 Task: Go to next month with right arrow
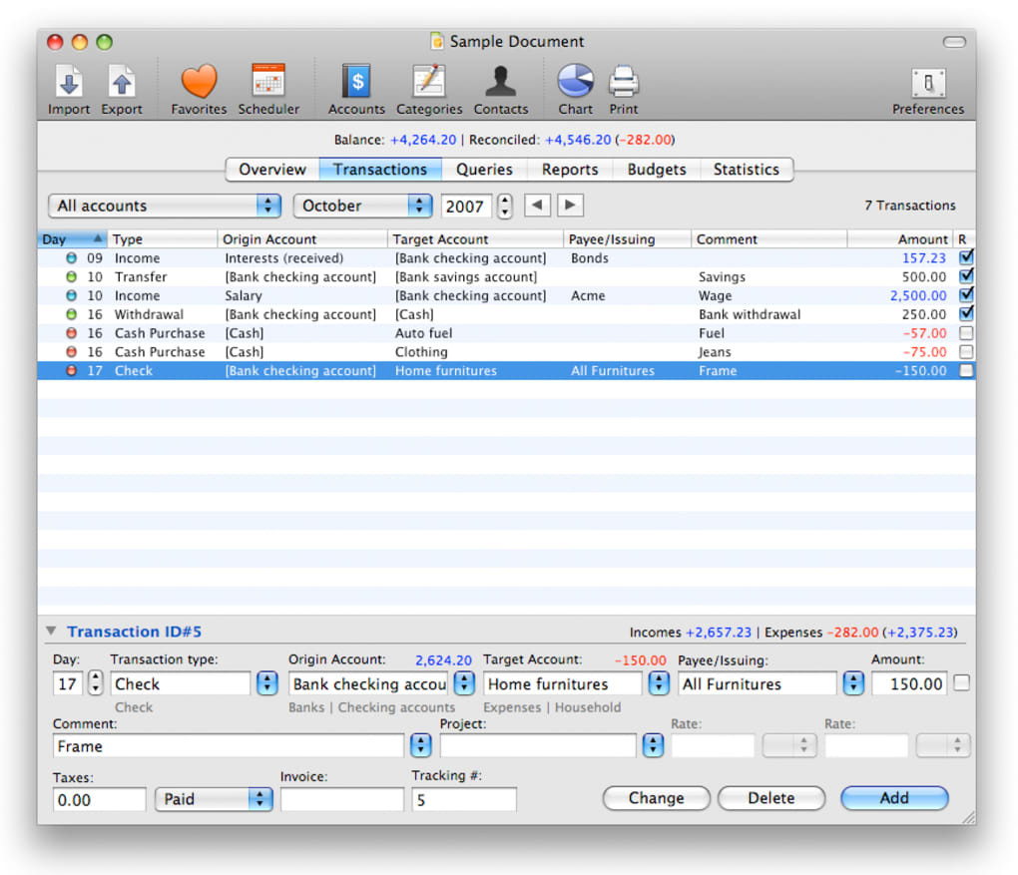(570, 206)
